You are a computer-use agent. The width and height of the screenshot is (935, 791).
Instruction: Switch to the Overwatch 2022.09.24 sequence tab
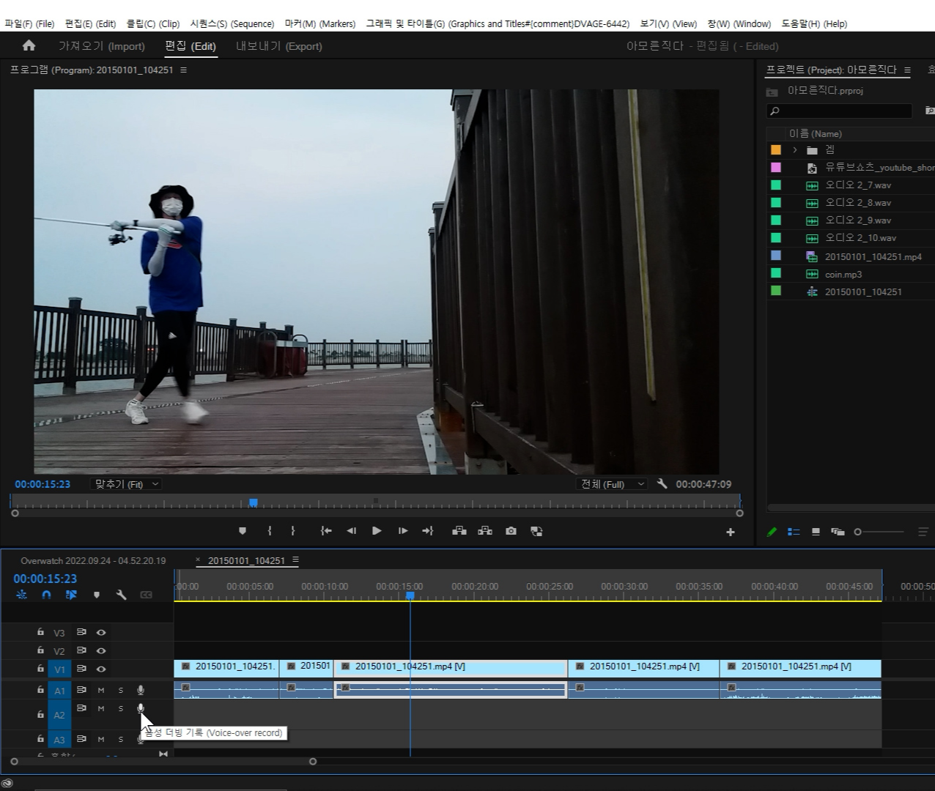(93, 561)
